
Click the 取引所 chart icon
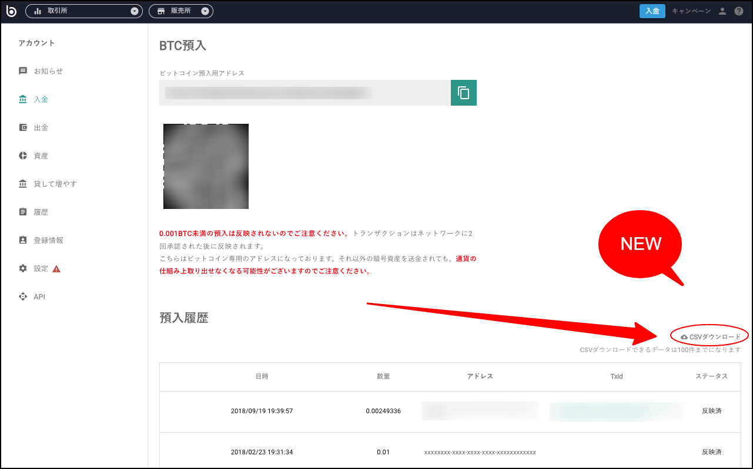click(38, 11)
